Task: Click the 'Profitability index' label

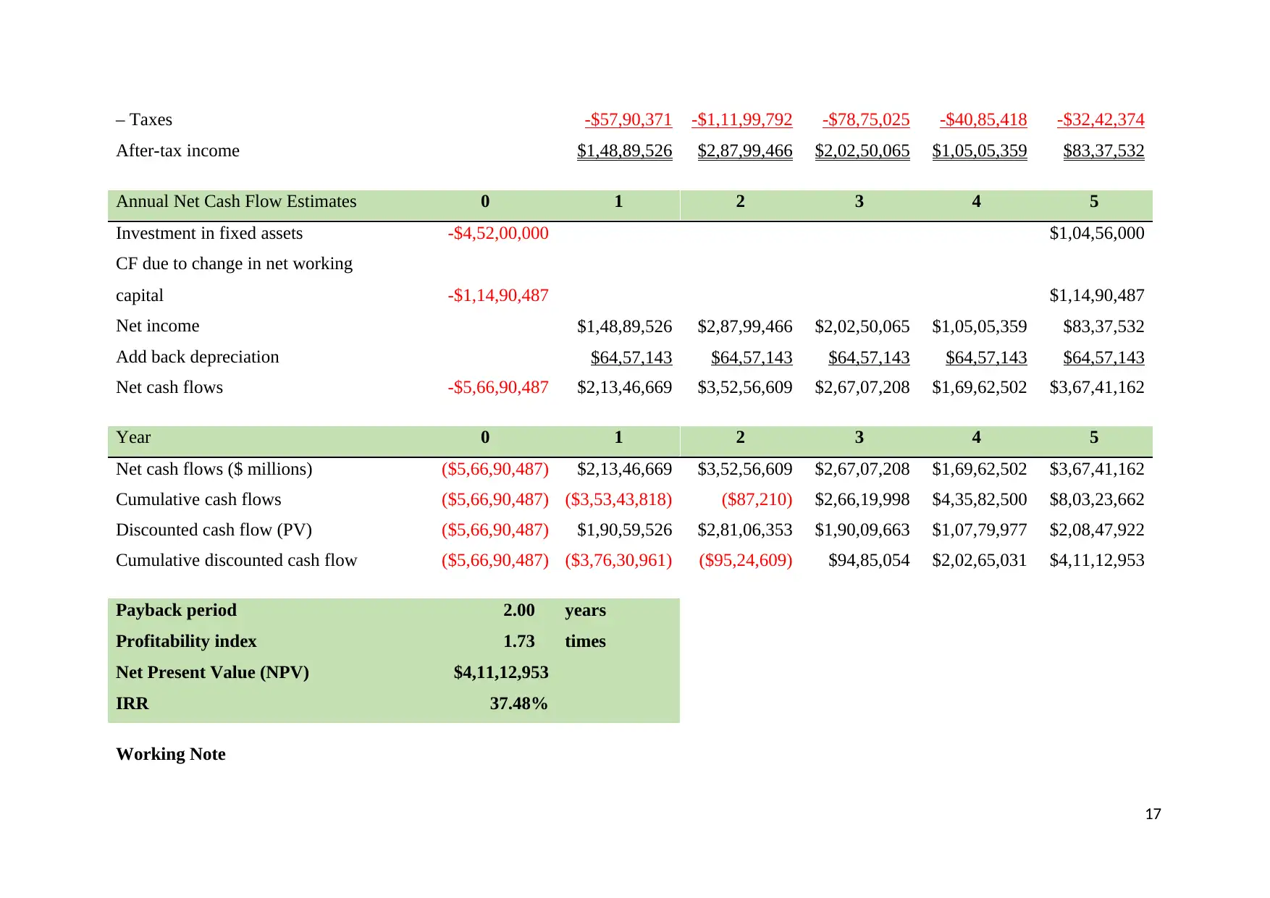Action: 186,641
